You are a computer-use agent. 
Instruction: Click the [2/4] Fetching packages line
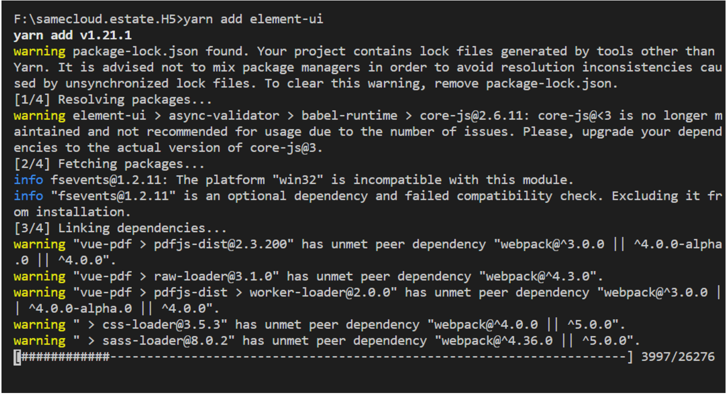point(109,164)
